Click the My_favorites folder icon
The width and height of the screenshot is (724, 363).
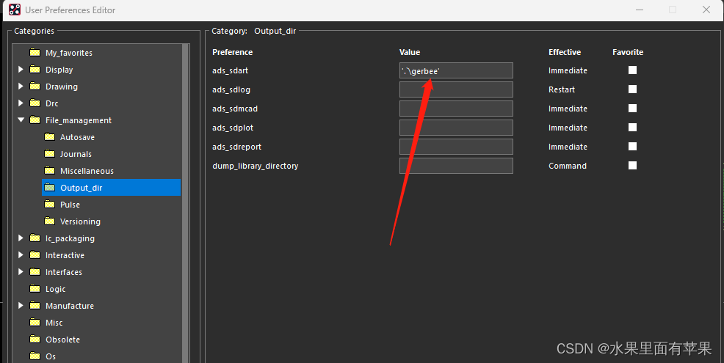35,53
